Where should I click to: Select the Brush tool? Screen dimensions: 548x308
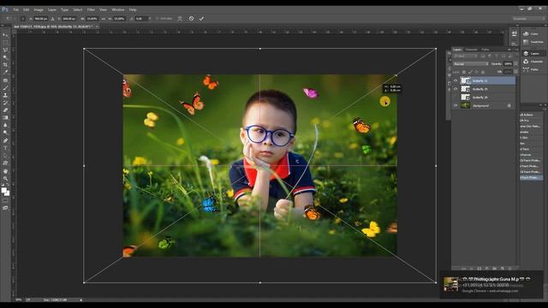click(5, 86)
